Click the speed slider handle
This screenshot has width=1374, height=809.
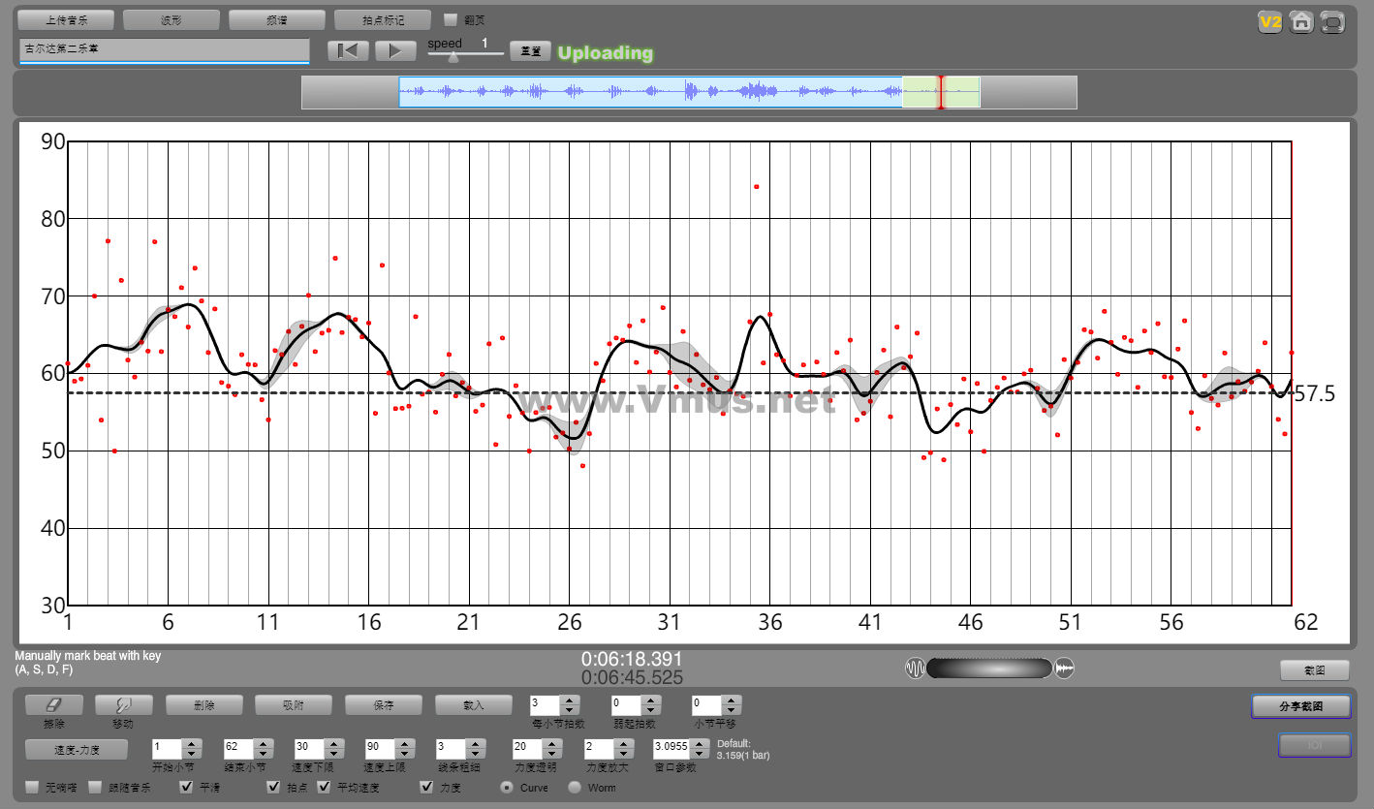[x=453, y=57]
